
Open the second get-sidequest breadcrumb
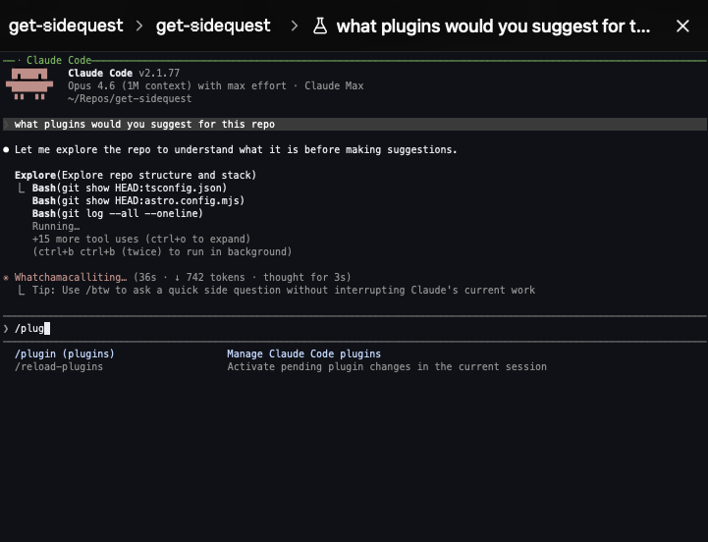point(213,27)
